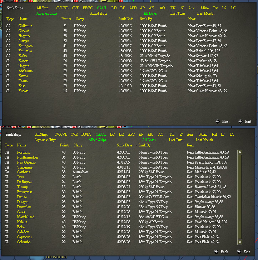Image resolution: width=258 pixels, height=260 pixels.
Task: Click Back text button in the bottom panel
Action: pos(224,252)
